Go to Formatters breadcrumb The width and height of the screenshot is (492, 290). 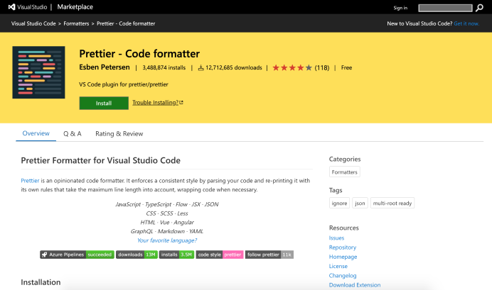[x=76, y=23]
